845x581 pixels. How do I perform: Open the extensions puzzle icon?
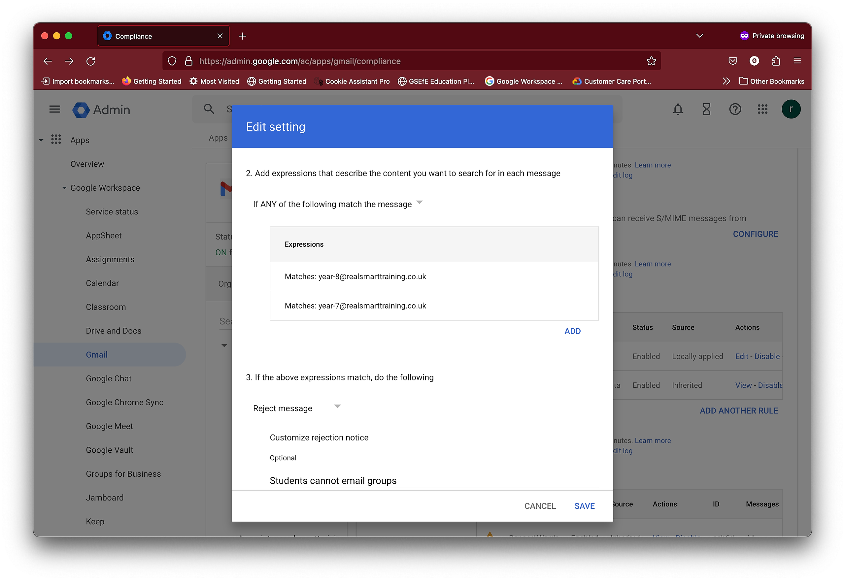pyautogui.click(x=776, y=61)
